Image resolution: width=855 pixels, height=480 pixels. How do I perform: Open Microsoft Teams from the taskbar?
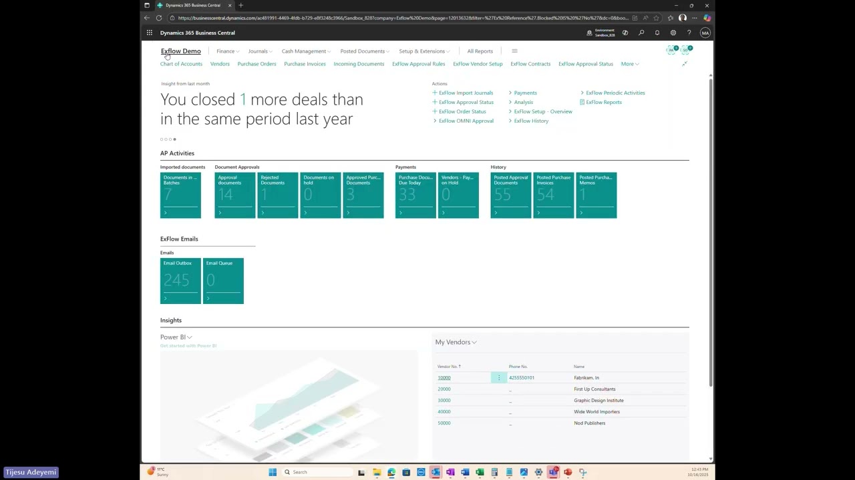point(553,472)
